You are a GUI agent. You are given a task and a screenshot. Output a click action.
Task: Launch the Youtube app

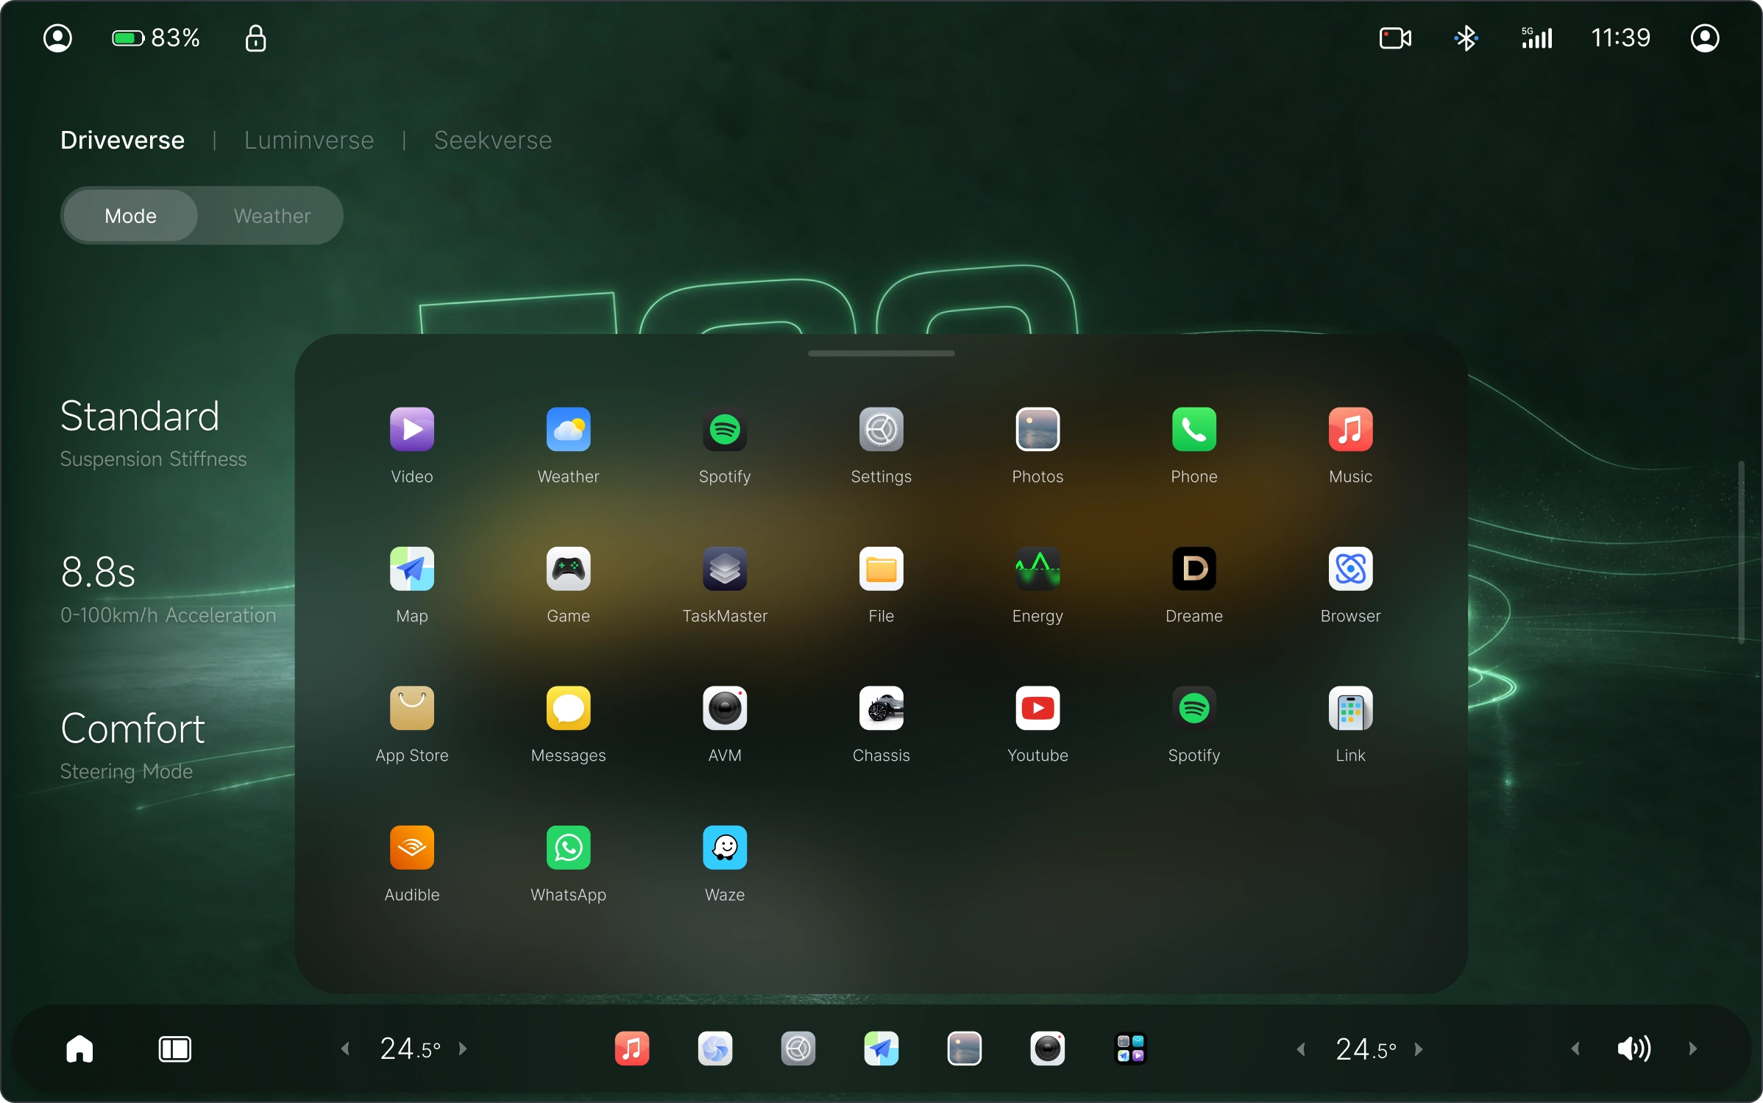point(1037,708)
